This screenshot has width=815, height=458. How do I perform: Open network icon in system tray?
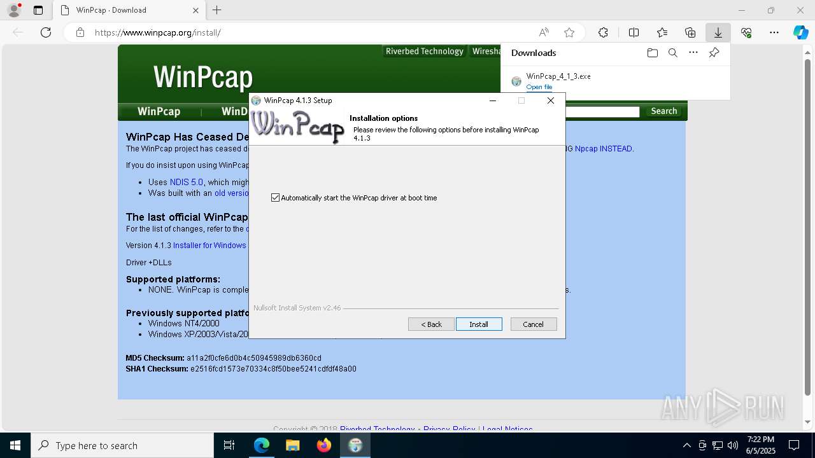[718, 446]
